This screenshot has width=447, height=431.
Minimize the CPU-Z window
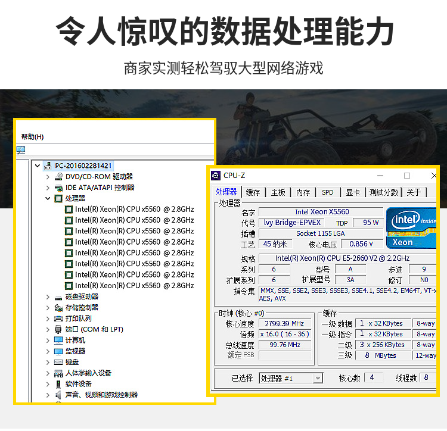380,176
